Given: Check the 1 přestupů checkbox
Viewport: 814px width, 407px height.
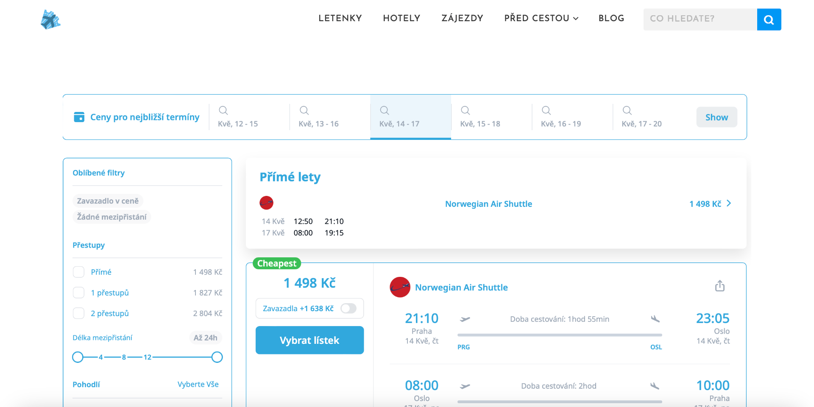Looking at the screenshot, I should tap(79, 293).
